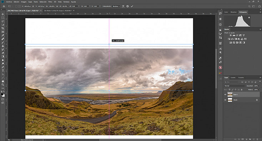Cancel the transform with the cancel icon
The image size is (262, 141).
point(127,6)
